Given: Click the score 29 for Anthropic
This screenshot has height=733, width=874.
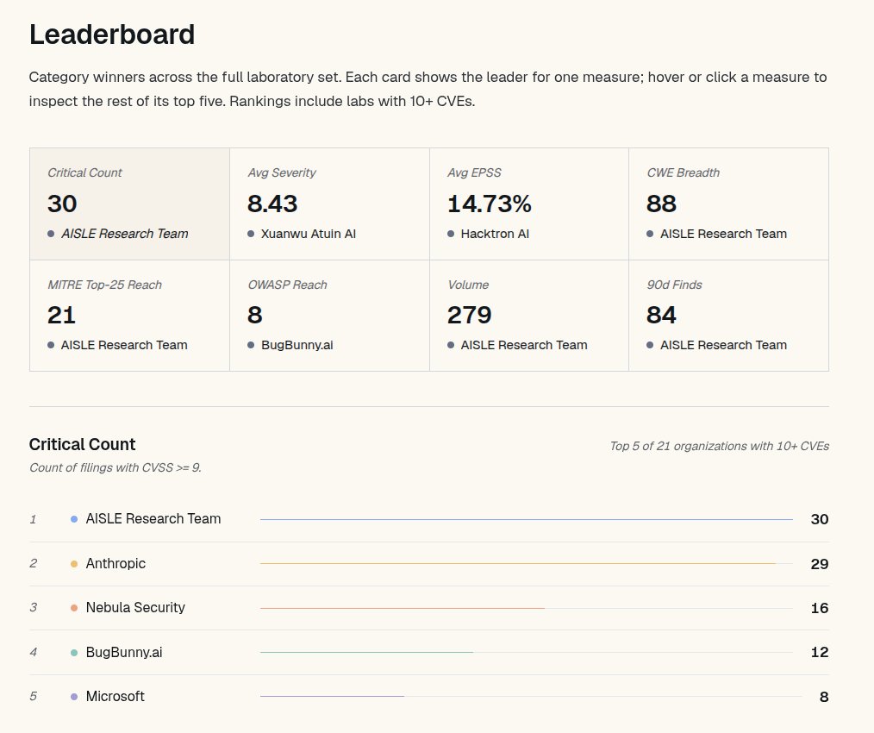Looking at the screenshot, I should pos(820,564).
